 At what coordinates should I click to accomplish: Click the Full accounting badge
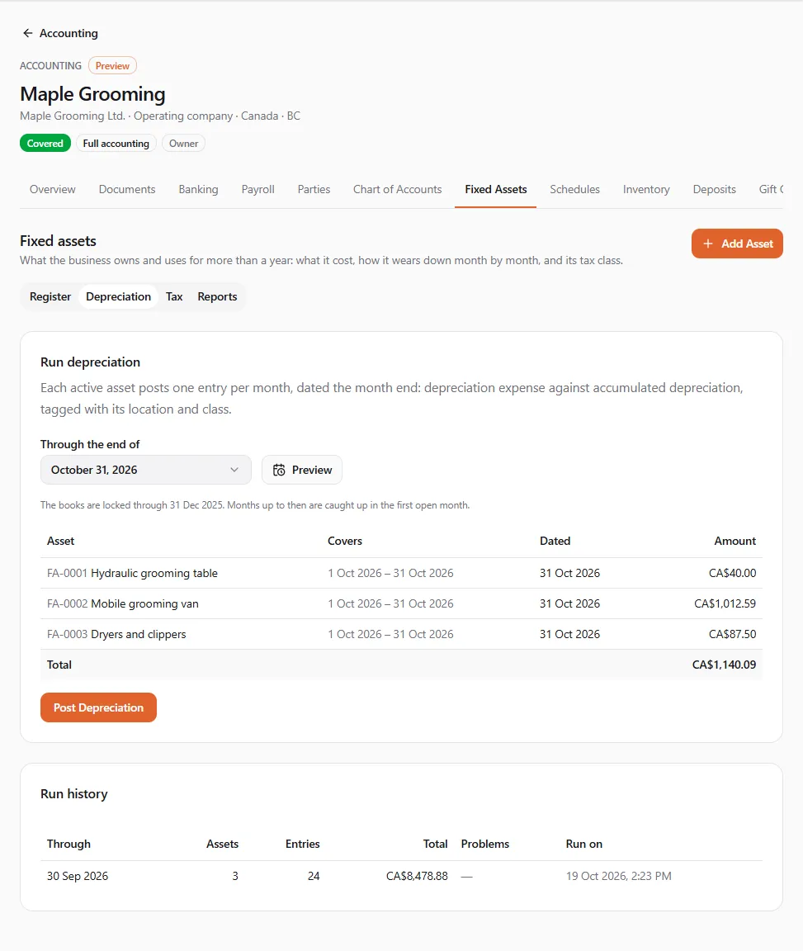pos(116,143)
